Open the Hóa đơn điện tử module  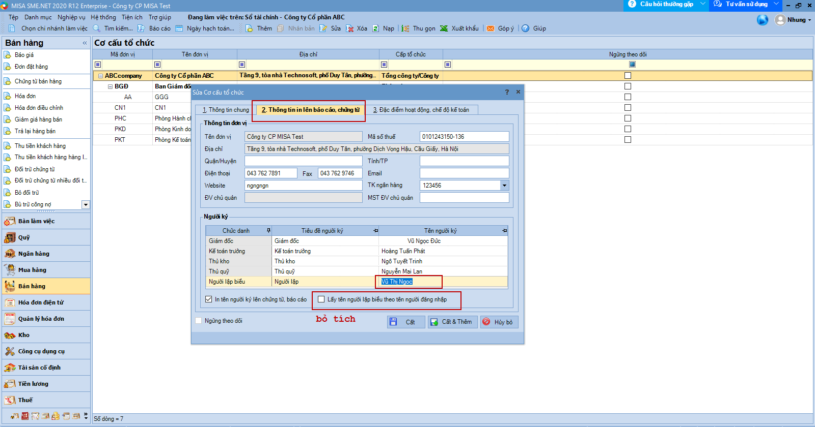pyautogui.click(x=46, y=302)
